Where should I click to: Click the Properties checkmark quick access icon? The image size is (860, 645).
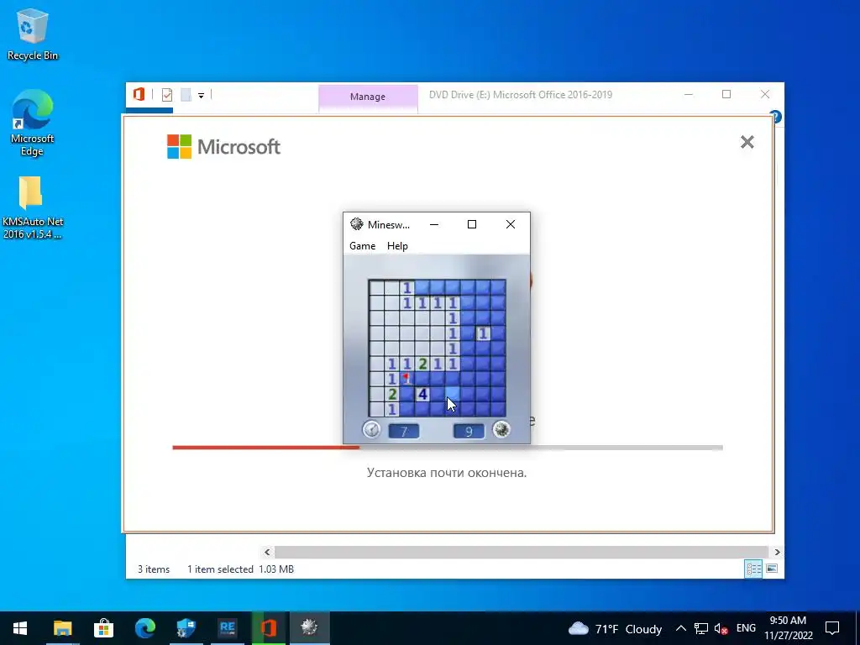click(167, 95)
